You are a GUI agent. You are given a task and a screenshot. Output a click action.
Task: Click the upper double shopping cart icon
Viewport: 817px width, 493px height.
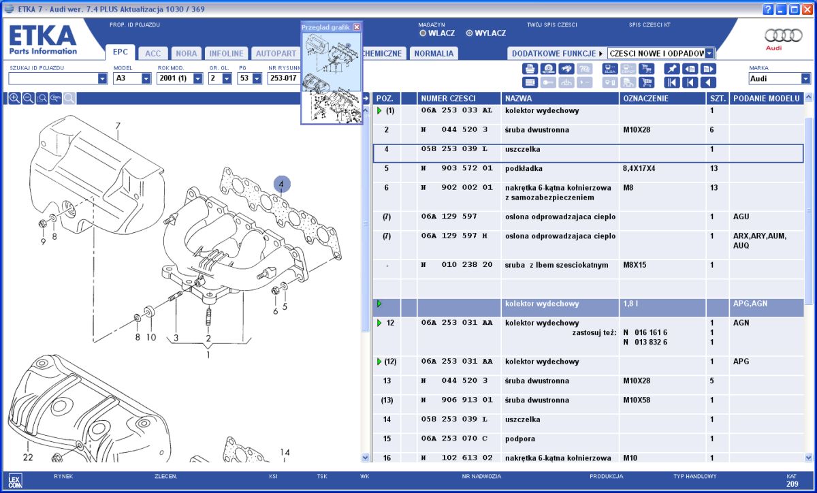[646, 68]
